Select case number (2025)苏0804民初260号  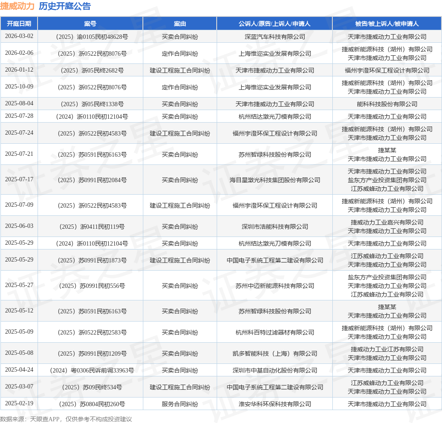coord(92,404)
